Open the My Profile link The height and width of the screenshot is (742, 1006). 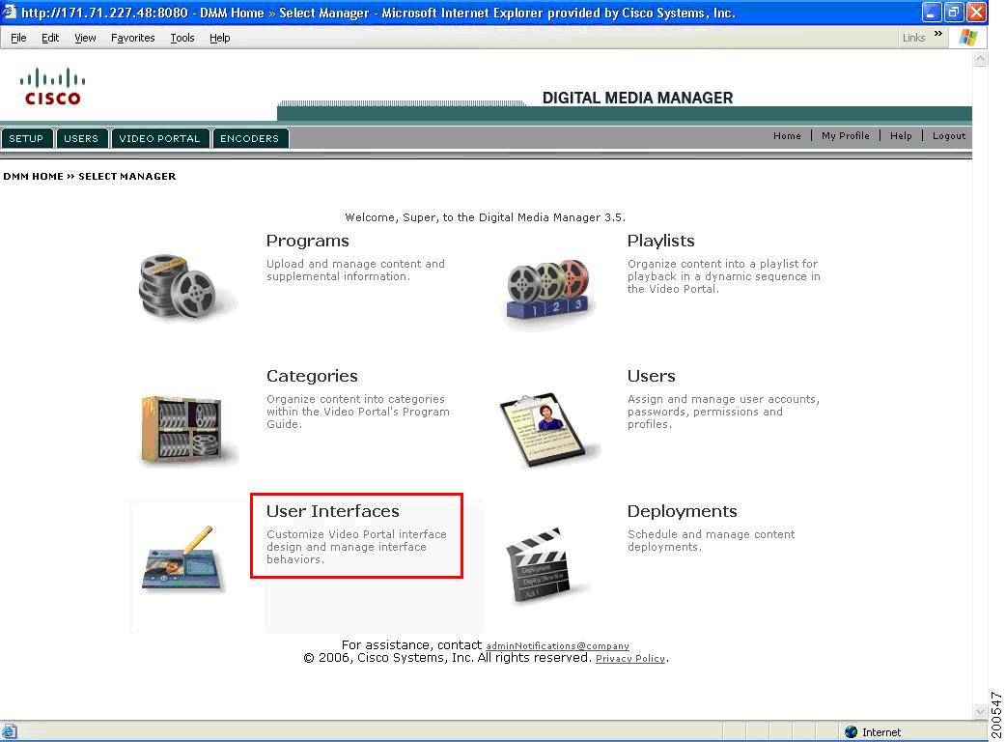point(846,136)
